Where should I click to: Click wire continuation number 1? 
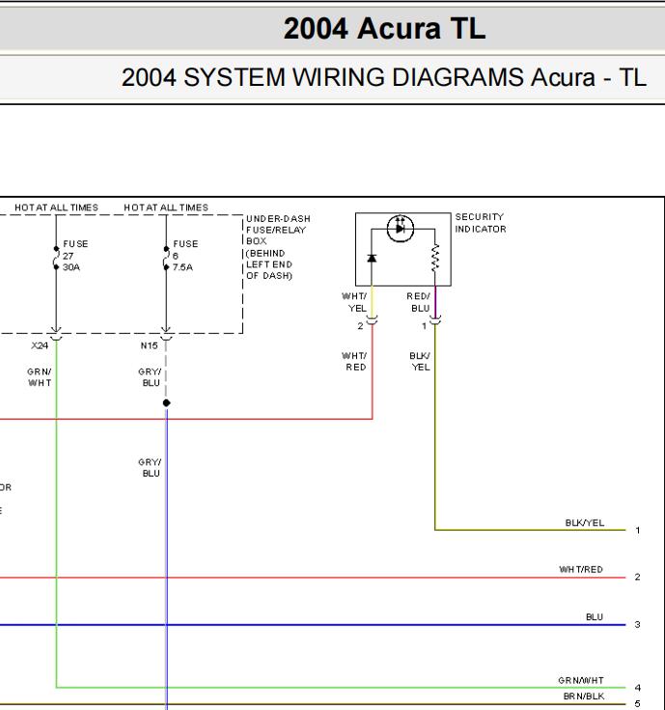(x=637, y=531)
